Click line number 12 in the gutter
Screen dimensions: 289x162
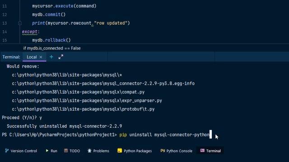click(5, 15)
